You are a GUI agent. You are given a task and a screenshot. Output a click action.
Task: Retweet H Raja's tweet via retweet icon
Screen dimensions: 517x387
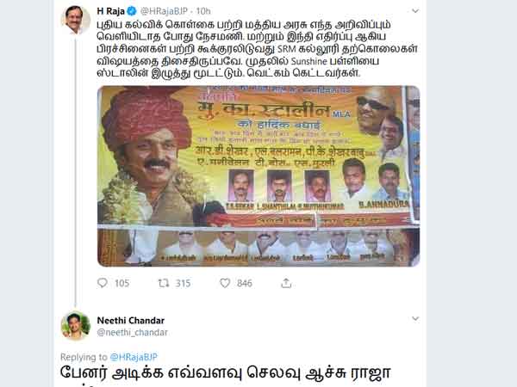click(x=164, y=283)
